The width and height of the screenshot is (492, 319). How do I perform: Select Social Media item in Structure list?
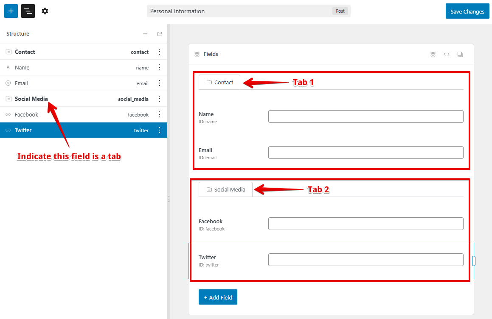click(31, 99)
